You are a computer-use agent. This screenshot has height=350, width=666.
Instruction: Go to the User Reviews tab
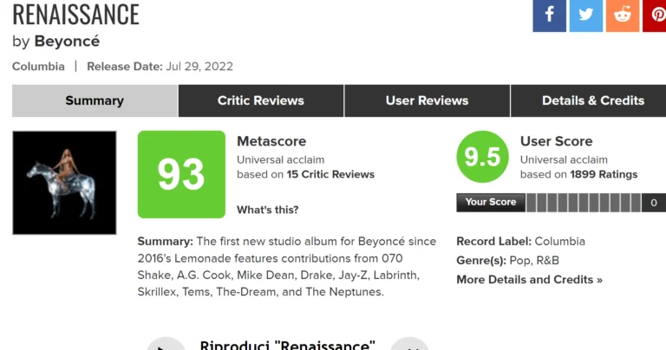427,100
